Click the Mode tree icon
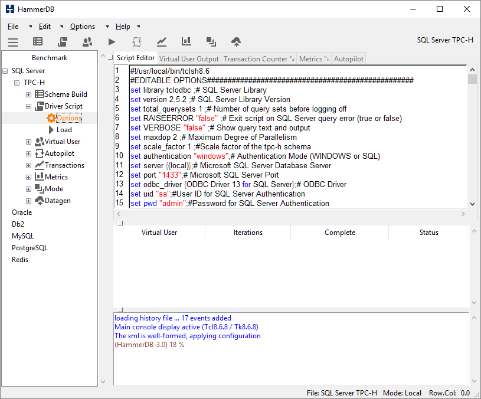Viewport: 481px width, 399px height. pos(40,189)
